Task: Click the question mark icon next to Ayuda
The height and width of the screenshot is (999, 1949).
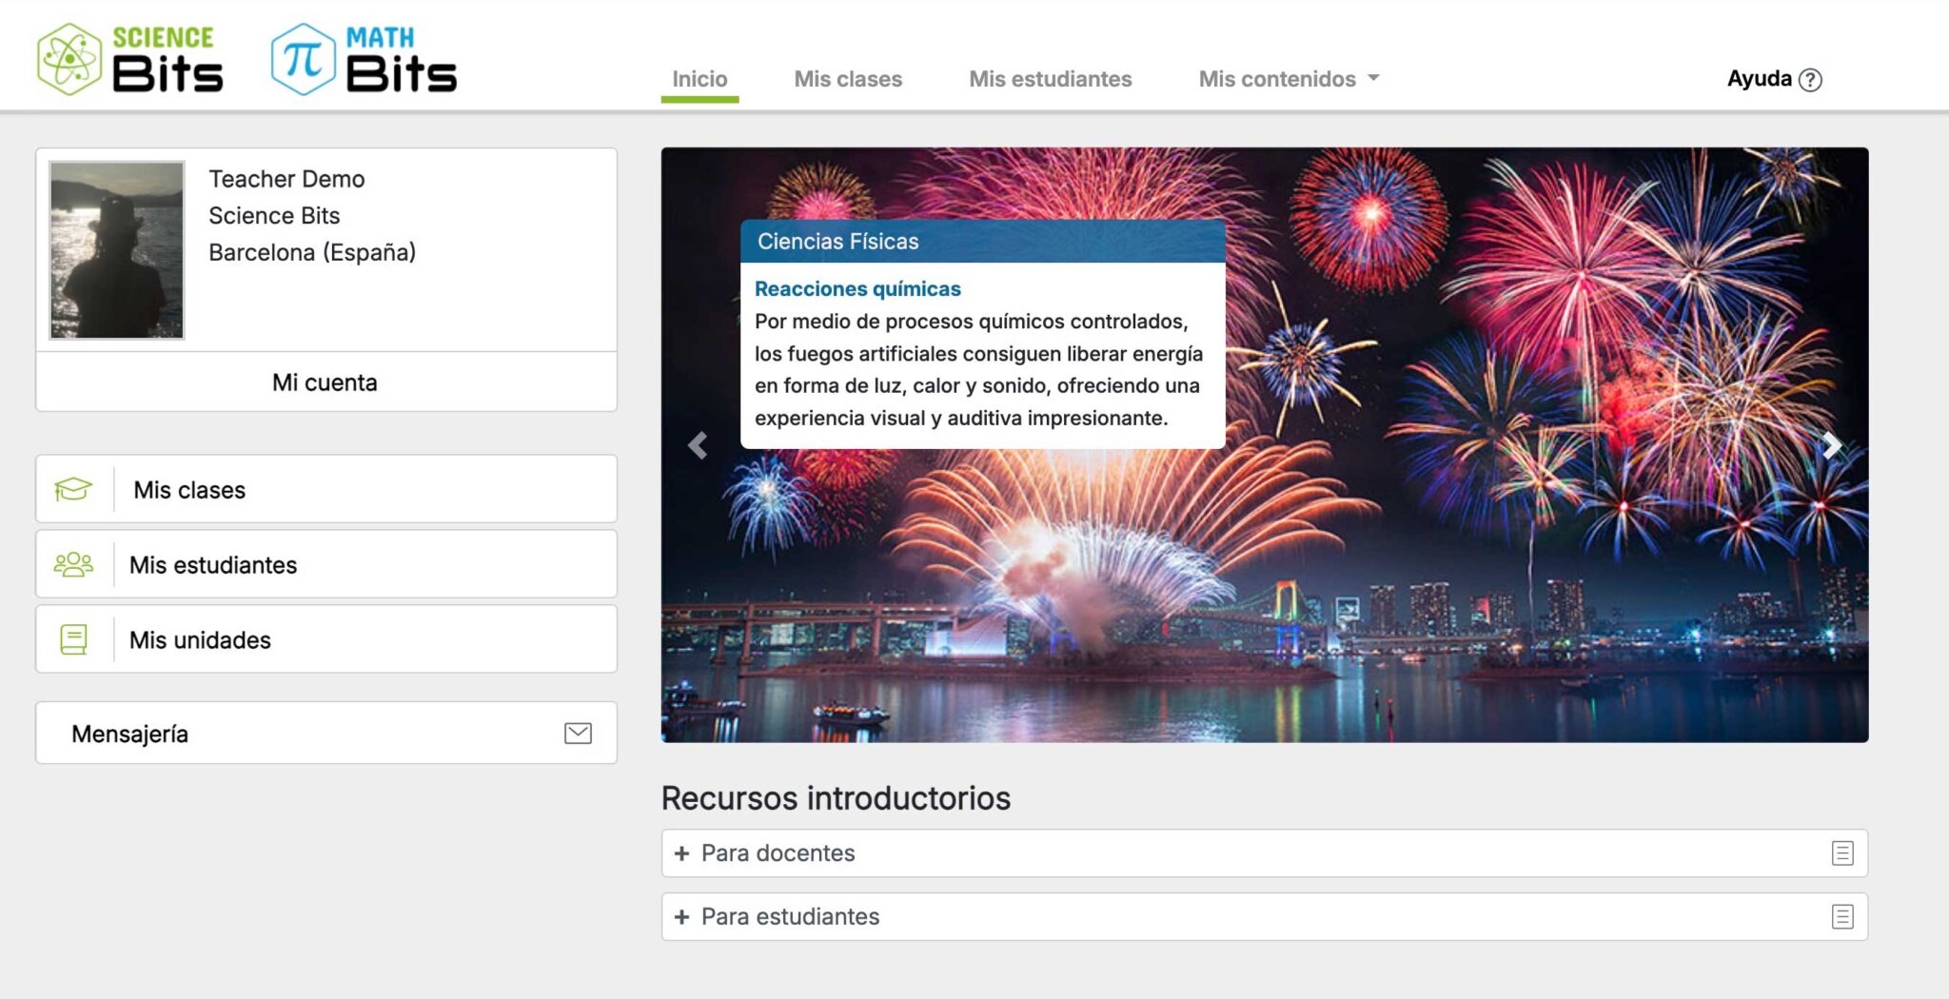Action: click(1810, 80)
